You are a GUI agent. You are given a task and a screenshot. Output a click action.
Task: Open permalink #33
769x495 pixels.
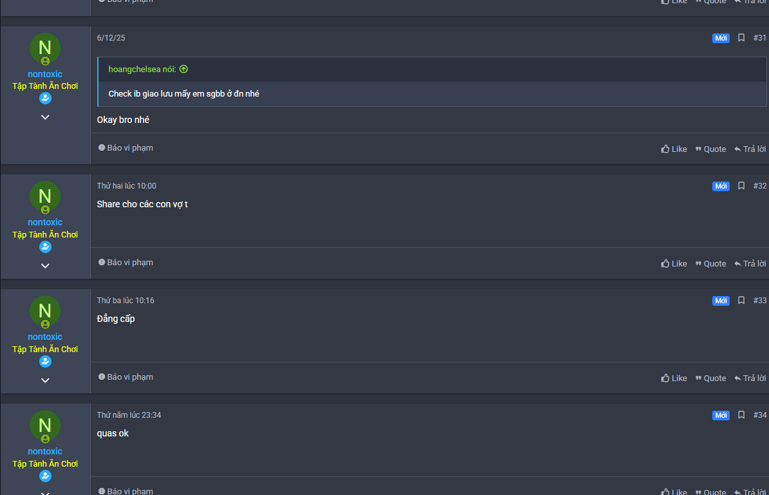pos(760,301)
